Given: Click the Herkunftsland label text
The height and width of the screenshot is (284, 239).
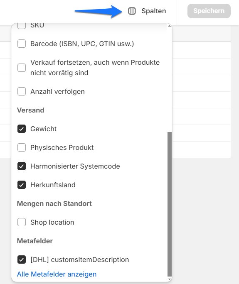Looking at the screenshot, I should [53, 185].
